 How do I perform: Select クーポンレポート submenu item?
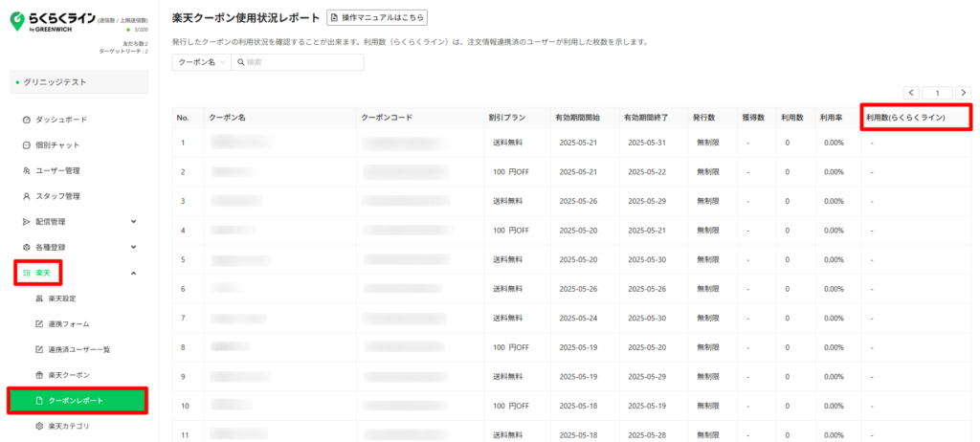click(x=78, y=401)
